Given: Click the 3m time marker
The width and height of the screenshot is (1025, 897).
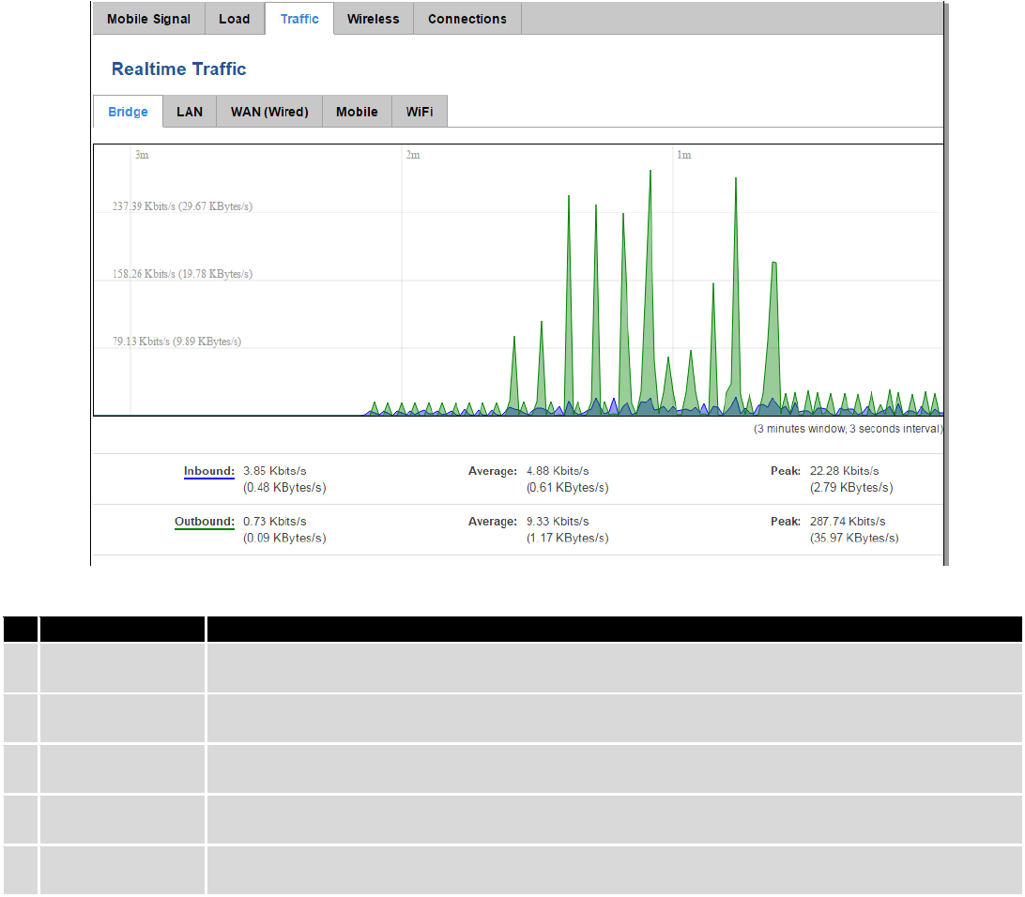Looking at the screenshot, I should click(x=142, y=155).
